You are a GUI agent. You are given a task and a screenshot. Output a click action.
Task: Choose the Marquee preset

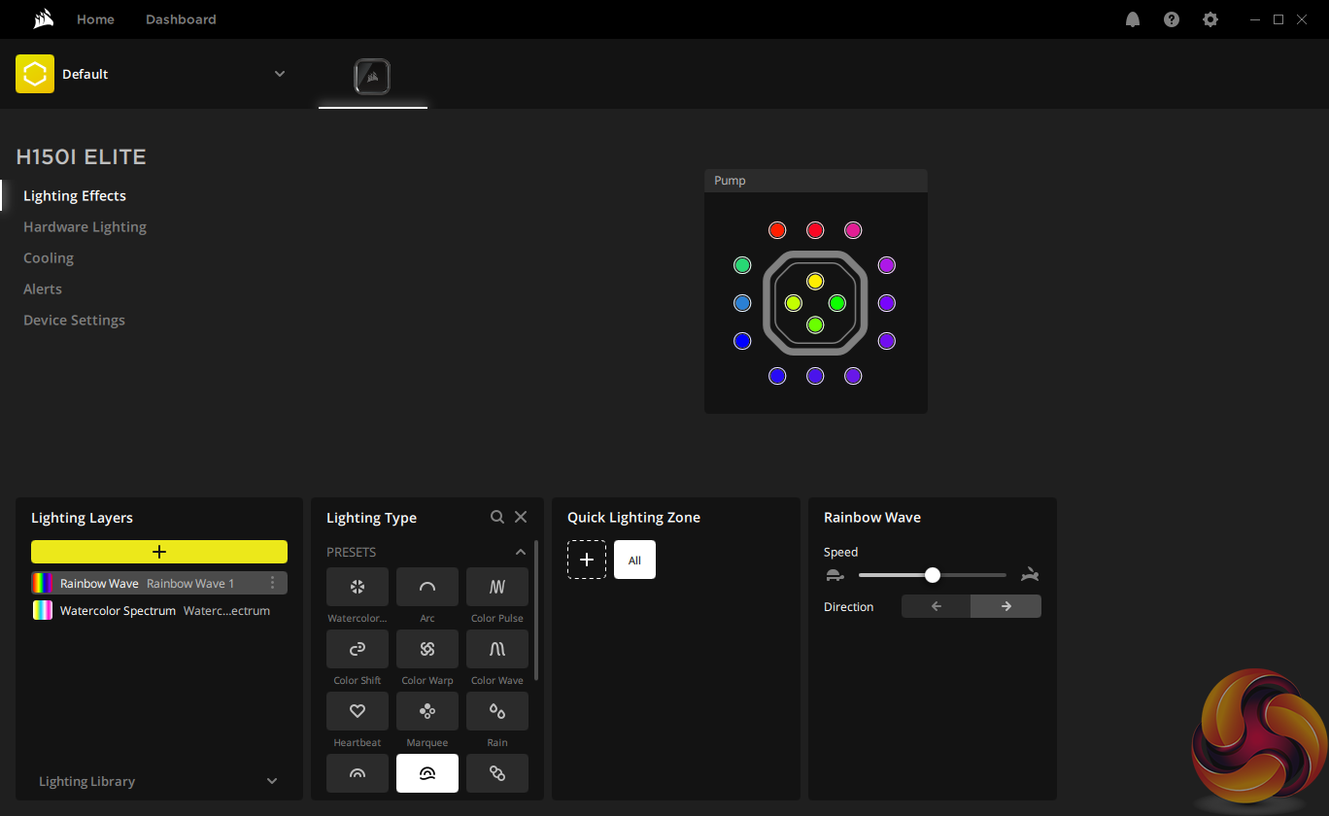(427, 711)
